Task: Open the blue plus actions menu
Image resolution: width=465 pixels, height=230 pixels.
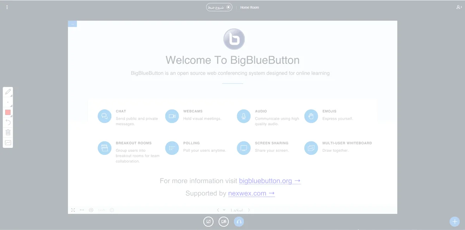Action: pyautogui.click(x=455, y=221)
